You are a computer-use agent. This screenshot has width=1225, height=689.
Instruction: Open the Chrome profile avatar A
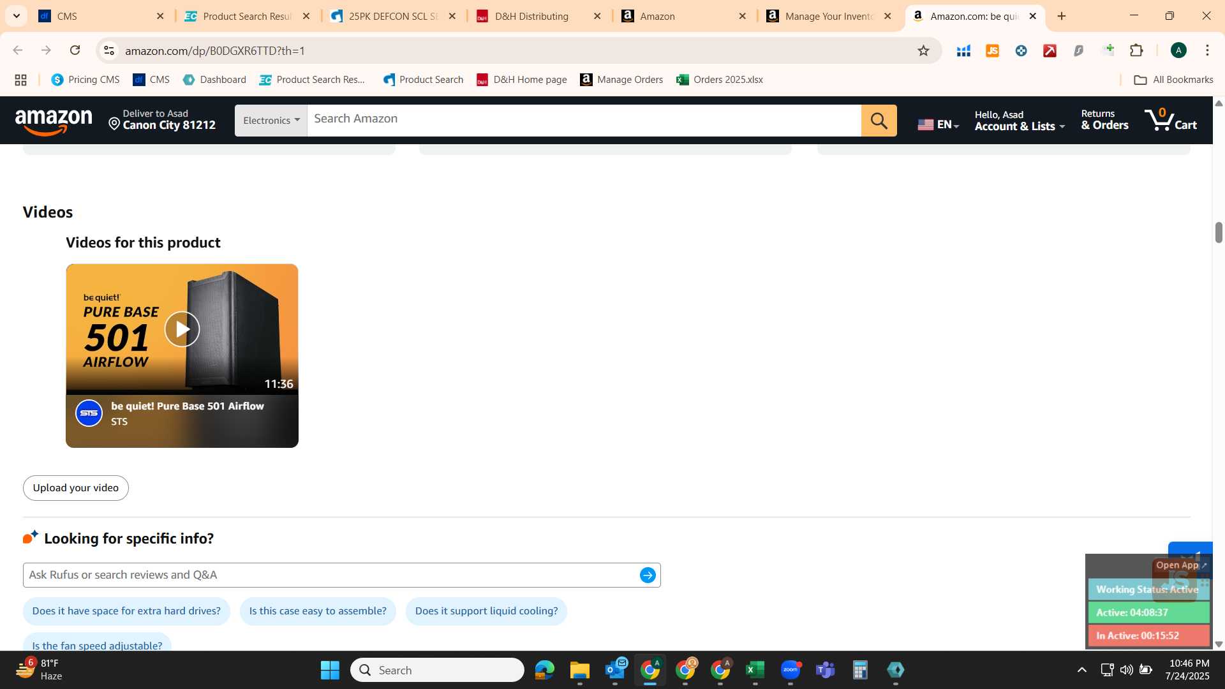pyautogui.click(x=1178, y=50)
